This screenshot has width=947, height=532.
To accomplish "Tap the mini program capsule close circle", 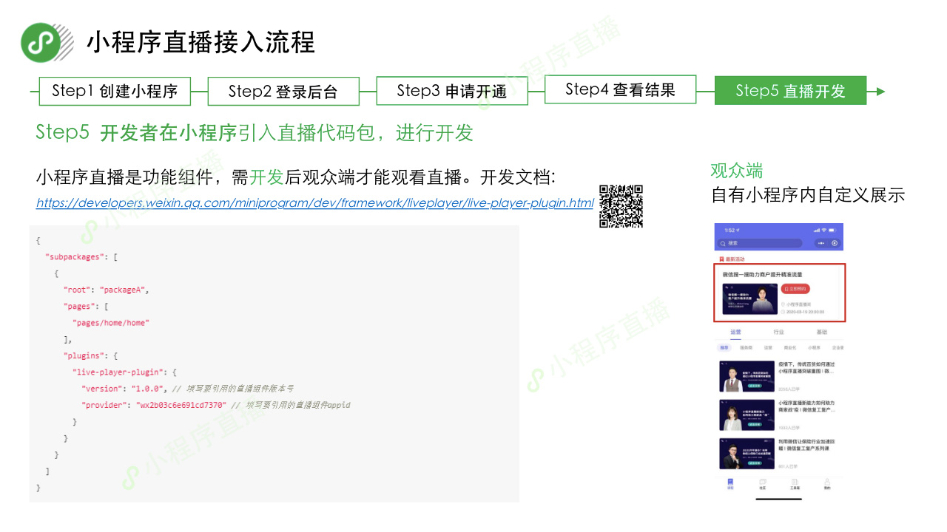I will tap(835, 243).
